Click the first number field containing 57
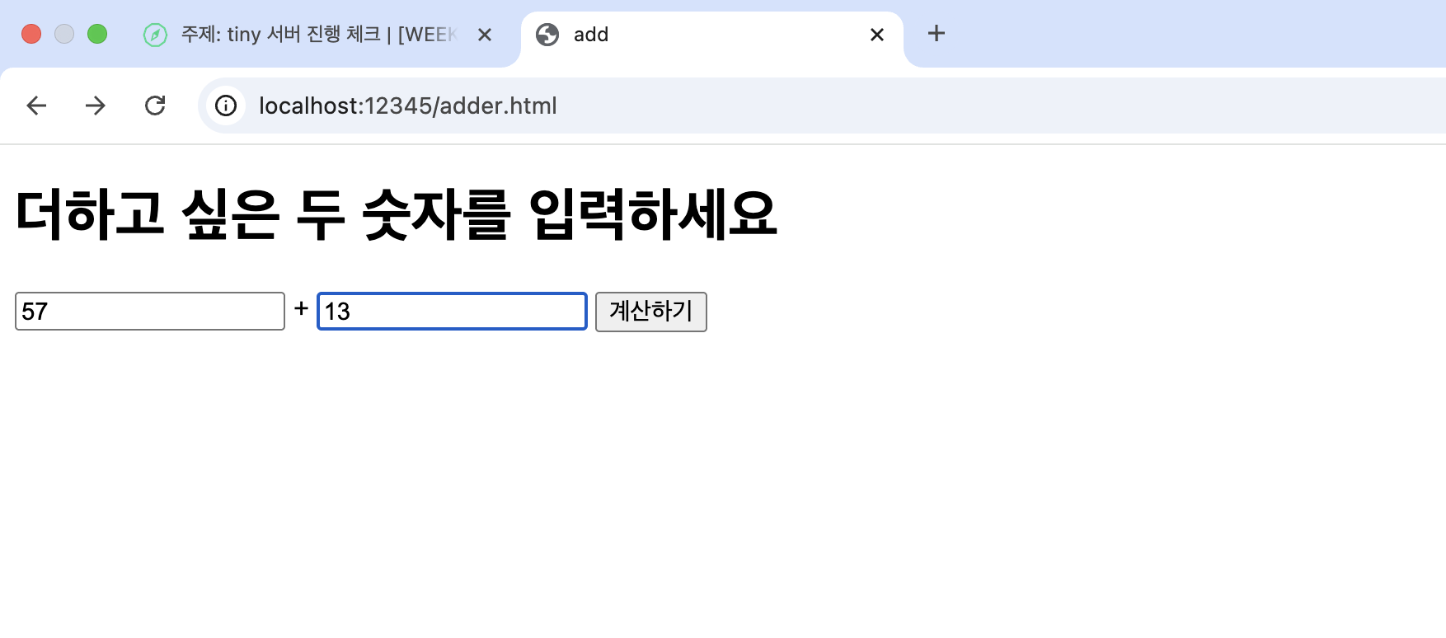 150,311
